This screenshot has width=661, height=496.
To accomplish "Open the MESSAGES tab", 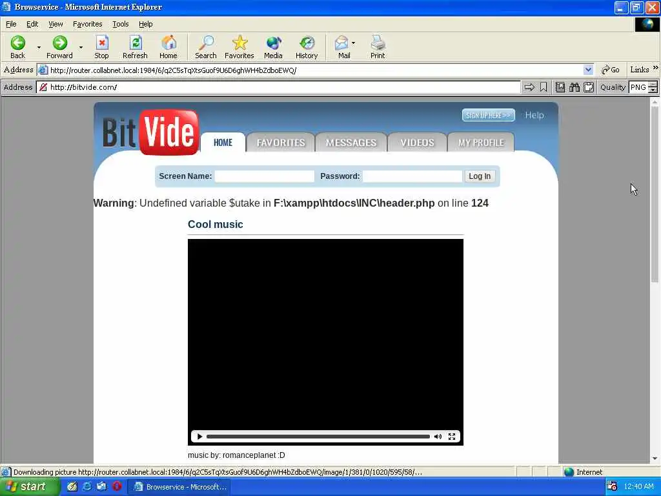I will (x=351, y=143).
